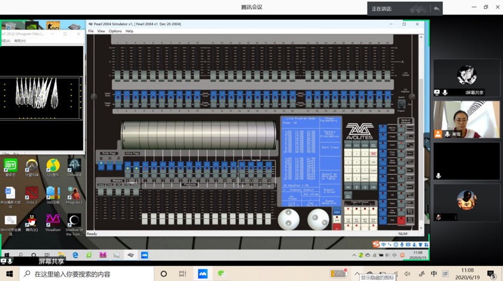Click the left white trackball wheel
This screenshot has height=281, width=503.
point(288,219)
